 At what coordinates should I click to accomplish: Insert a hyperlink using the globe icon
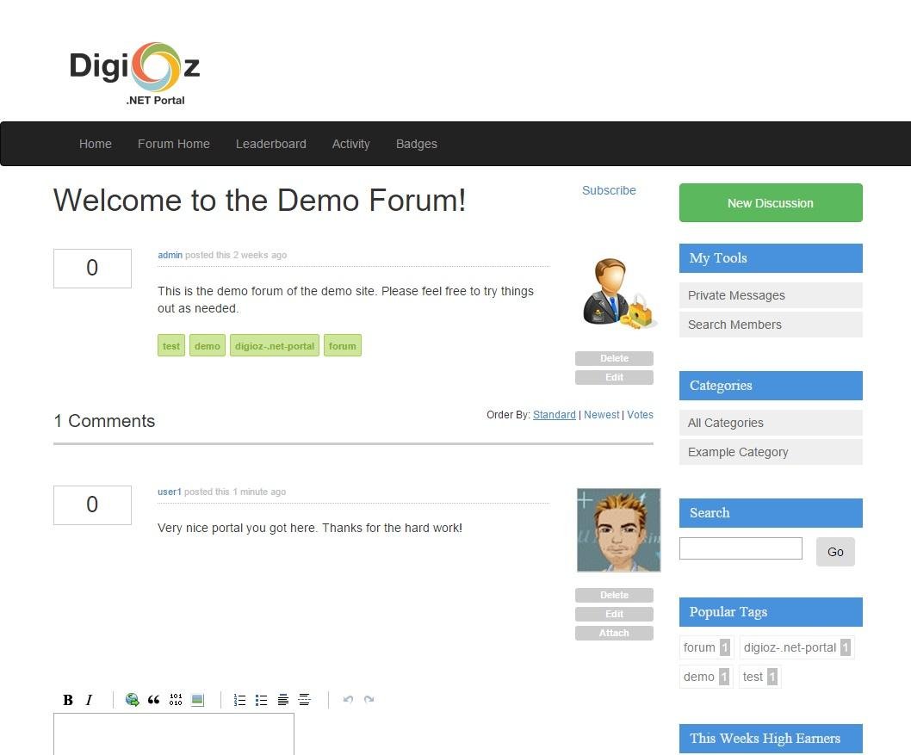pyautogui.click(x=132, y=700)
